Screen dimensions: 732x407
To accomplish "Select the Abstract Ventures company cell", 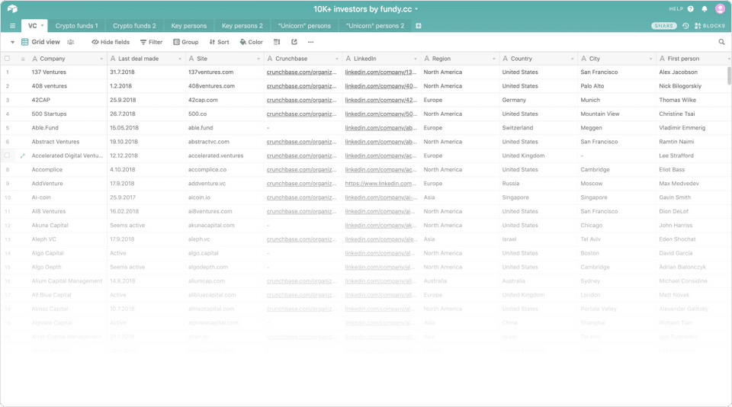I will tap(61, 142).
